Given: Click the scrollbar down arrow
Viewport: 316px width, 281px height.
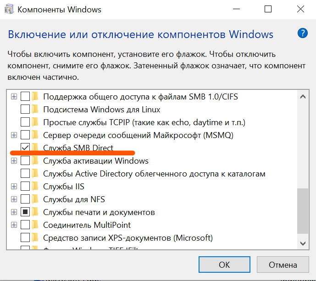Looking at the screenshot, I should 303,243.
